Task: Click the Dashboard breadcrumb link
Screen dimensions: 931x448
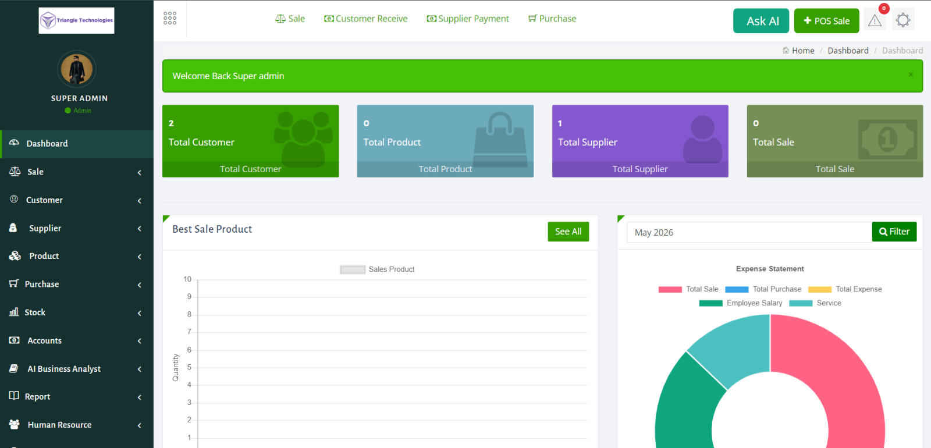Action: 848,51
